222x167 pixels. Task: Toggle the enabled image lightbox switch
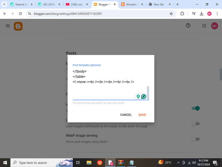point(196,108)
